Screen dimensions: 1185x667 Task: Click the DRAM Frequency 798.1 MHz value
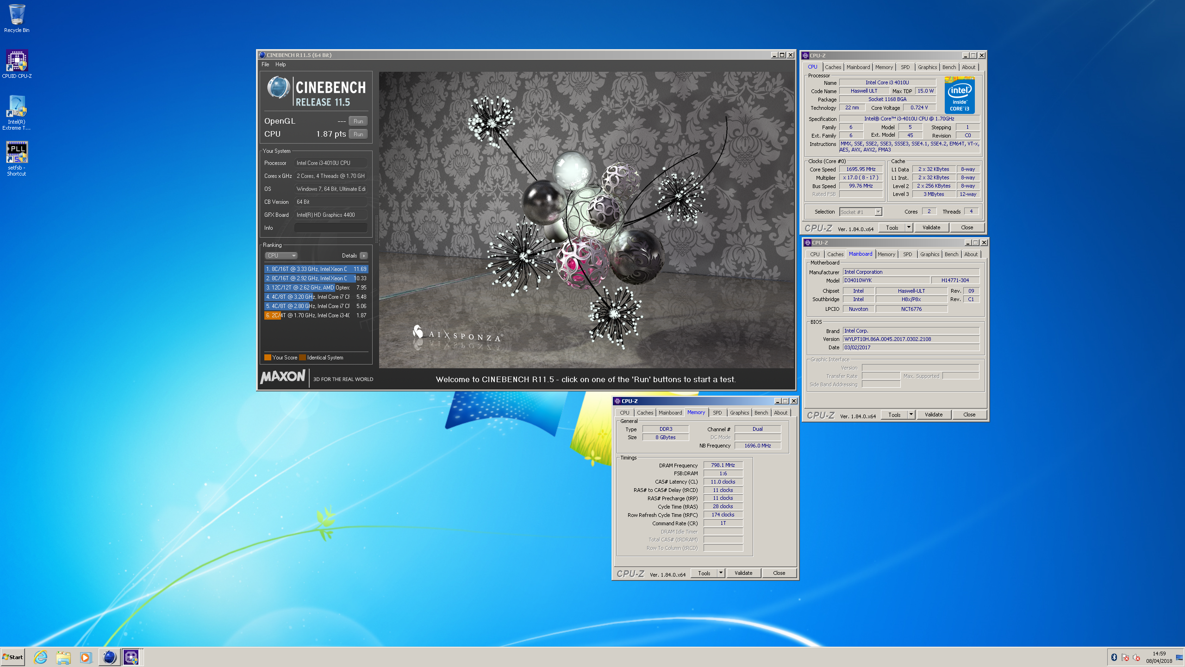(x=723, y=465)
